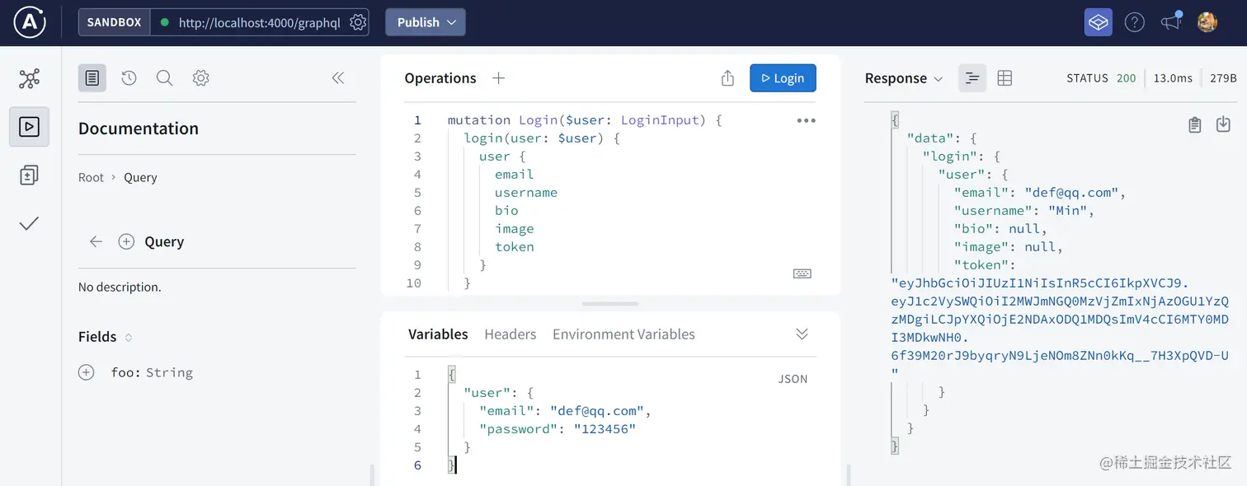Sort the Fields list
The width and height of the screenshot is (1247, 486).
pos(128,337)
